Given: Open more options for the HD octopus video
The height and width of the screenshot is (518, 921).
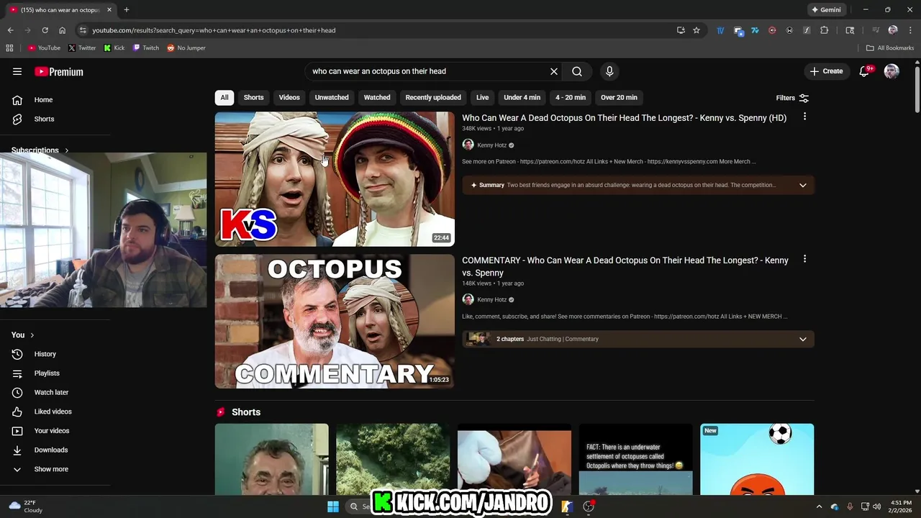Looking at the screenshot, I should pyautogui.click(x=804, y=117).
